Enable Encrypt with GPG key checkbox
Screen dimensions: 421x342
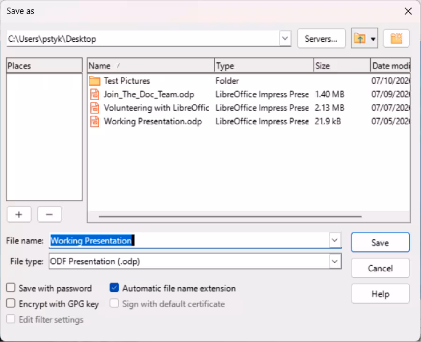pos(11,303)
